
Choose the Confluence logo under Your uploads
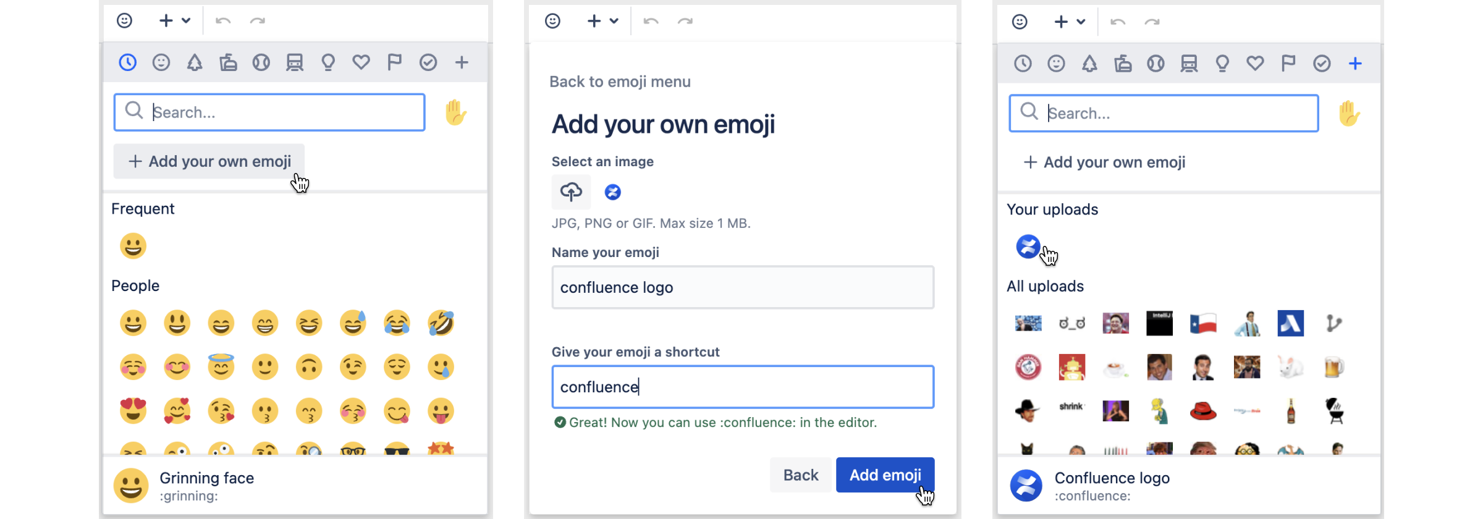click(x=1028, y=247)
